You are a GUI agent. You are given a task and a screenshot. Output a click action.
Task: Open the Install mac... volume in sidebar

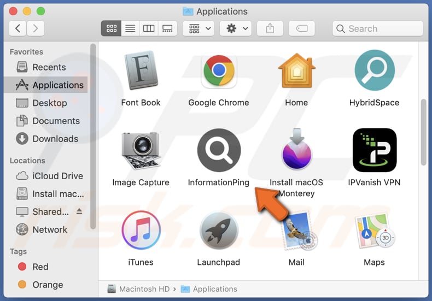pyautogui.click(x=45, y=194)
